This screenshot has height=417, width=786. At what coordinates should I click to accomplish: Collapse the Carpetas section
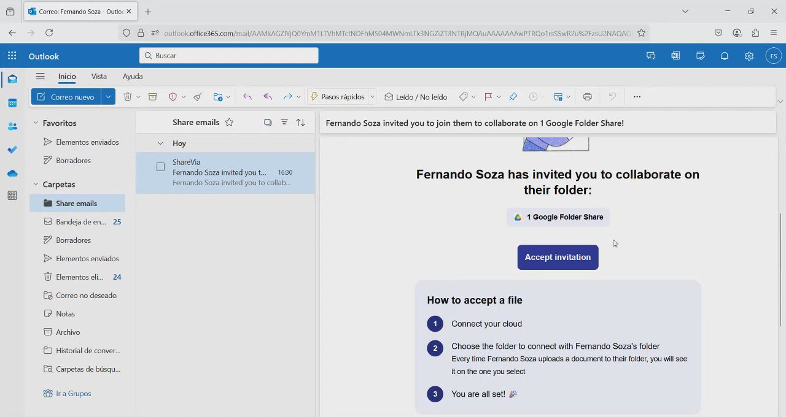click(36, 185)
